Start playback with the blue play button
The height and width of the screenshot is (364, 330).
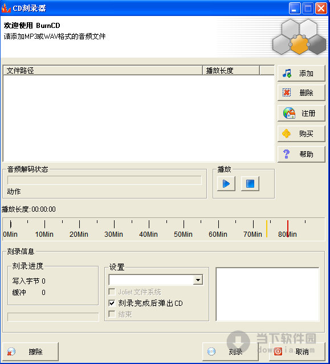pos(226,184)
